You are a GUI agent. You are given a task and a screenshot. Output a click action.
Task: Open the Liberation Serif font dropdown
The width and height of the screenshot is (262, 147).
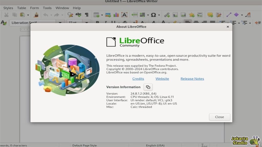tap(60, 22)
